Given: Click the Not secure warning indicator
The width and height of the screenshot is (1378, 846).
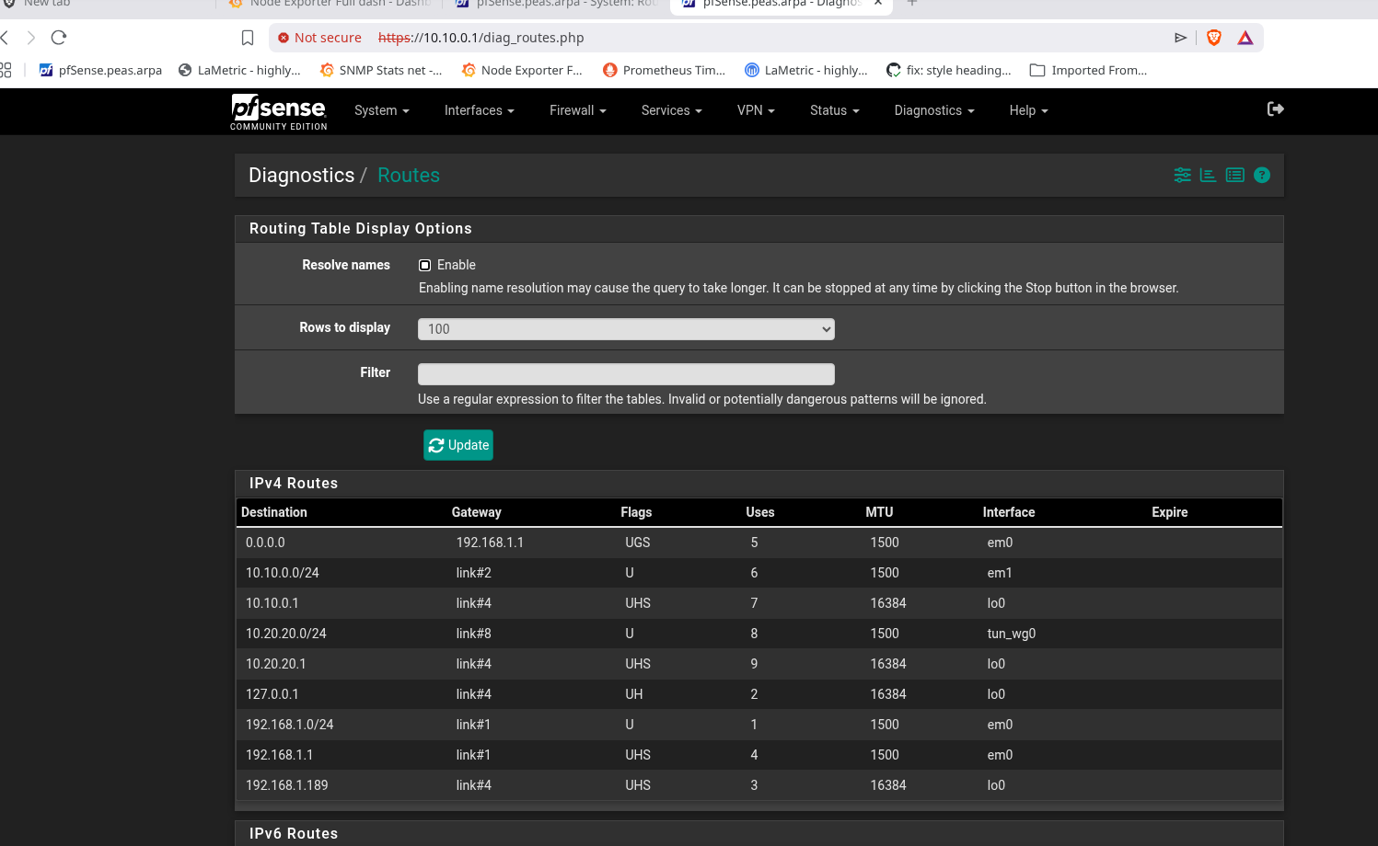Looking at the screenshot, I should click(x=320, y=38).
